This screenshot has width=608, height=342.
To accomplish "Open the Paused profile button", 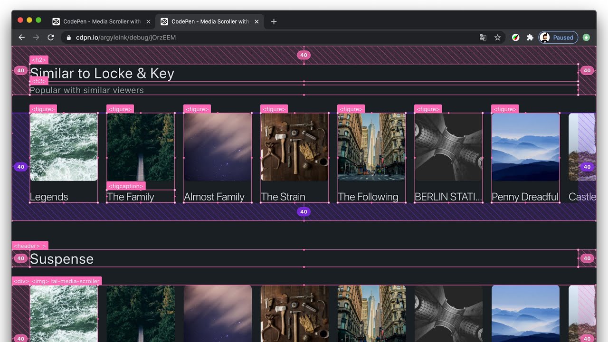I will point(558,38).
